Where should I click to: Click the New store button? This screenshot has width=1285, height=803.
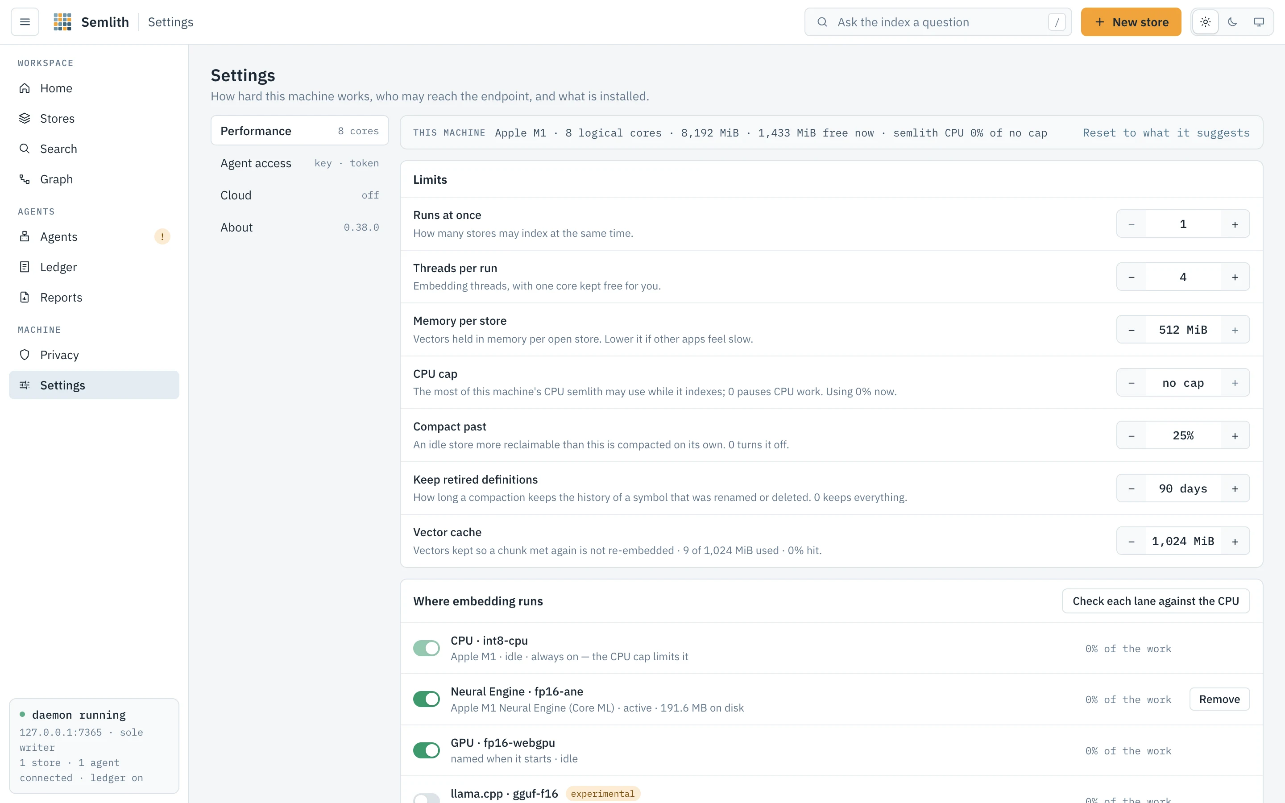[x=1131, y=22]
